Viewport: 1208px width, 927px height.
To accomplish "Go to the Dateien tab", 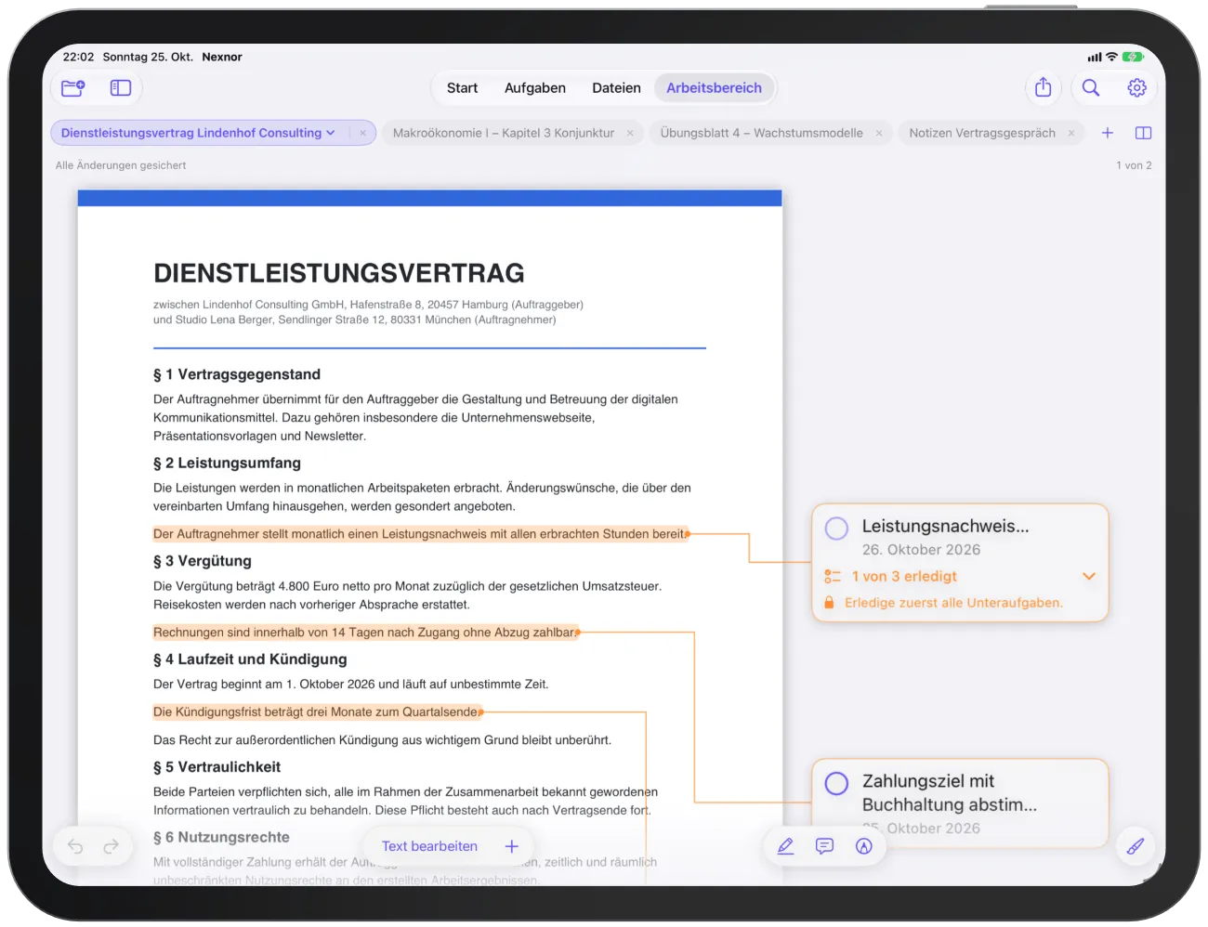I will (x=616, y=88).
